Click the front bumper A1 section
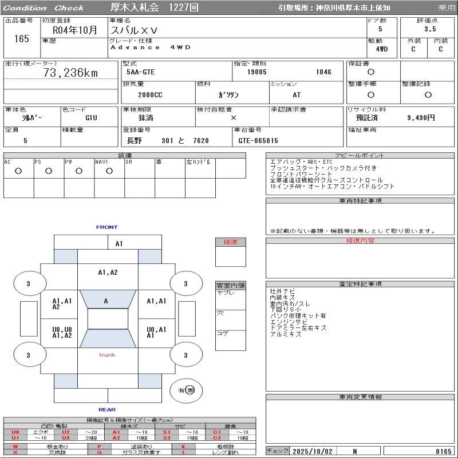The width and height of the screenshot is (458, 458). pos(119,243)
